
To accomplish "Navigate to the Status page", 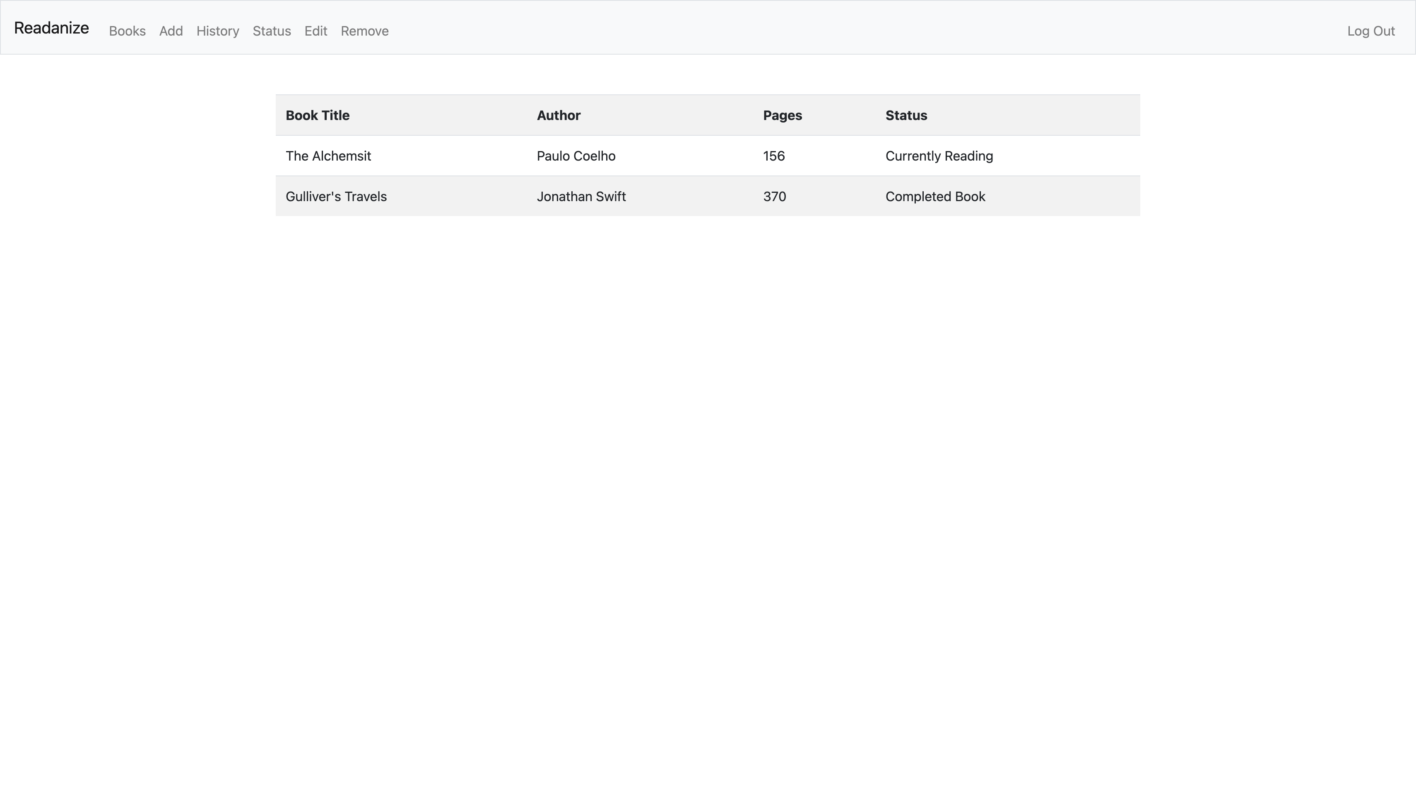I will pos(272,31).
